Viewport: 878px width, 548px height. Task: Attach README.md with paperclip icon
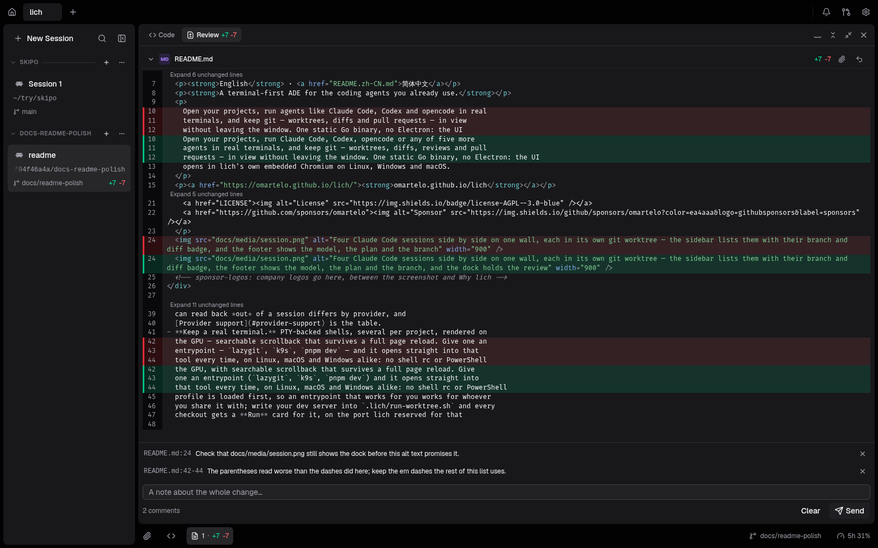pyautogui.click(x=842, y=59)
